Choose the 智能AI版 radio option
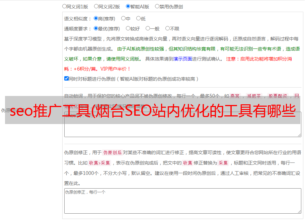Viewport: 305px width, 220px height. 128,6
